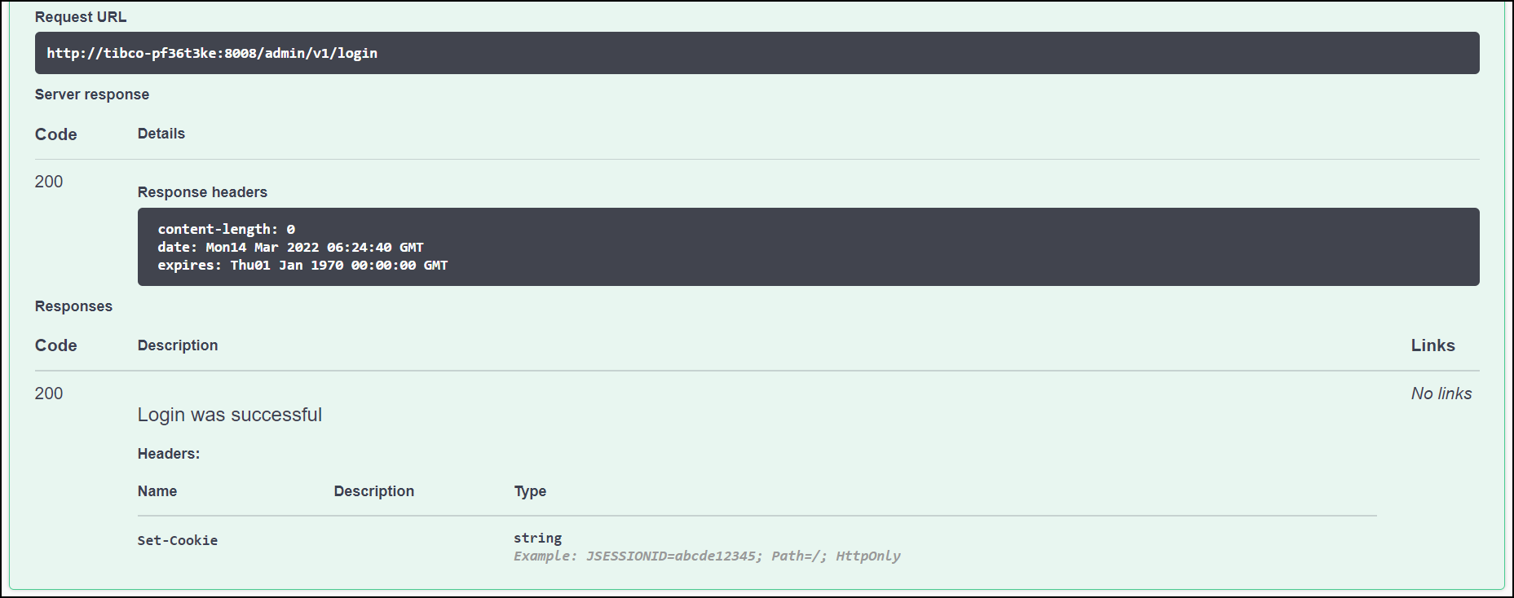Image resolution: width=1514 pixels, height=598 pixels.
Task: Select the Response headers label
Action: 202,192
